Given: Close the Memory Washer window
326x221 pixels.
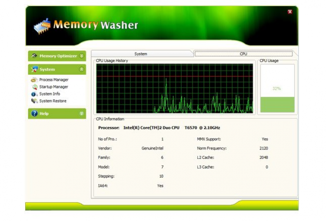Looking at the screenshot, I should click(290, 12).
